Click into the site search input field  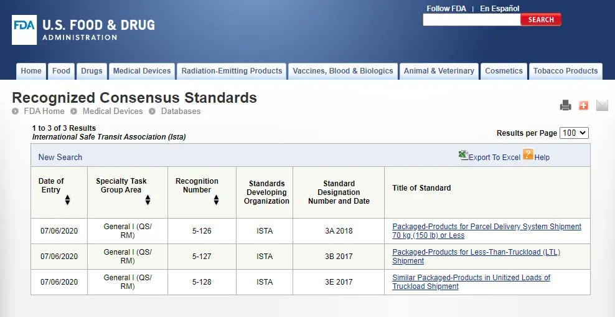pyautogui.click(x=471, y=19)
